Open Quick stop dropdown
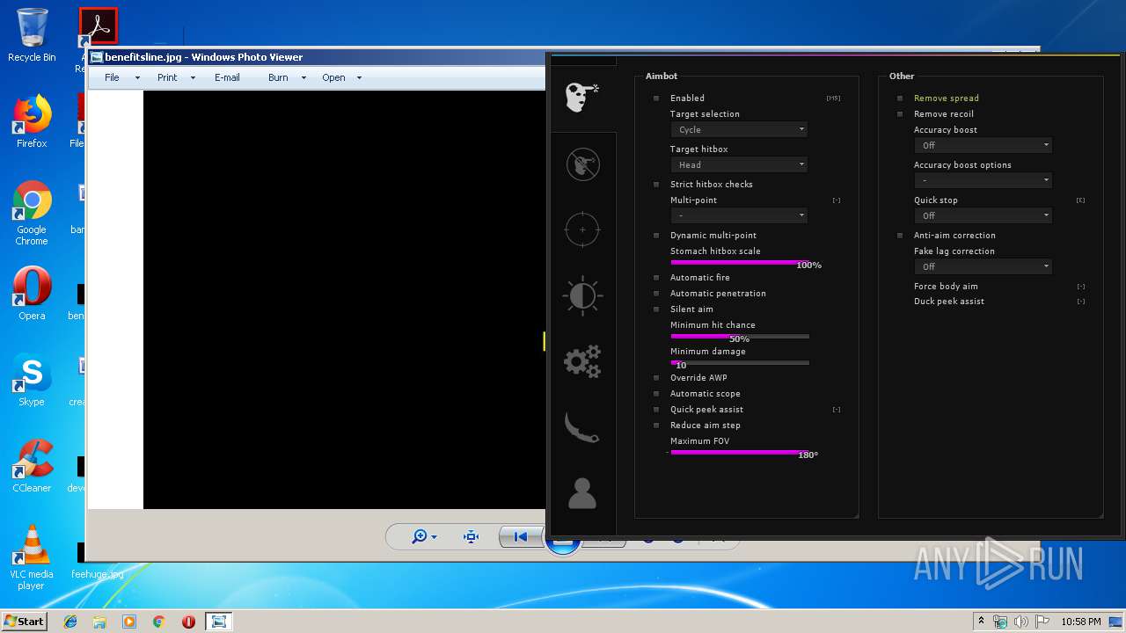Viewport: 1126px width, 633px height. [983, 215]
